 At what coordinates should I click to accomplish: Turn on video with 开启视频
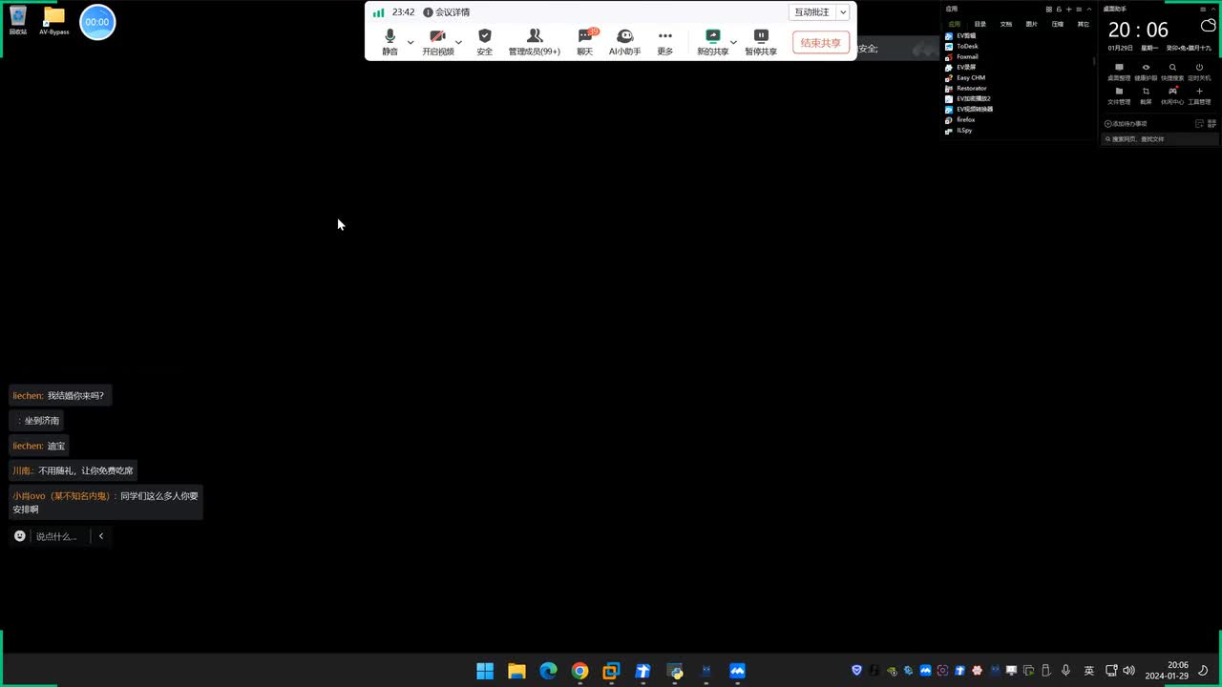pyautogui.click(x=438, y=42)
